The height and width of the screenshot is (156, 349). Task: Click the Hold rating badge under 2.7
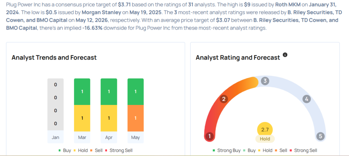(265, 139)
